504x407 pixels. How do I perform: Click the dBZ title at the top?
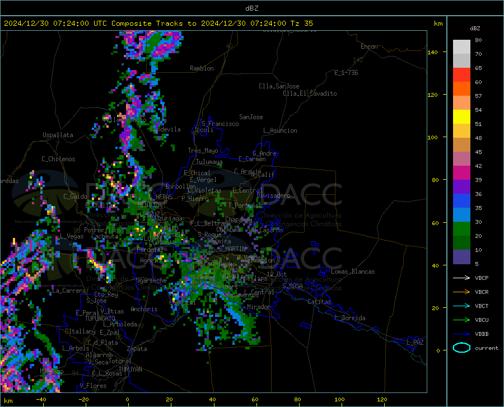pos(251,8)
